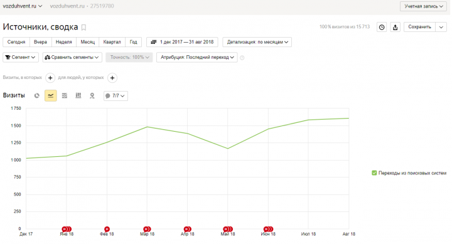The height and width of the screenshot is (244, 452).
Task: Click the Апр 18 annotation marker
Action: coord(187,230)
